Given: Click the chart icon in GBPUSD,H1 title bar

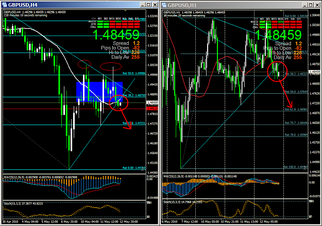Looking at the screenshot, I should tap(164, 5).
